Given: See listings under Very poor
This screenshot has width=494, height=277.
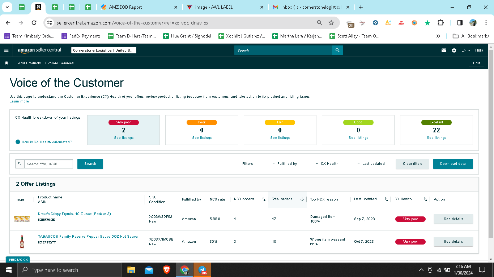Looking at the screenshot, I should [x=123, y=138].
